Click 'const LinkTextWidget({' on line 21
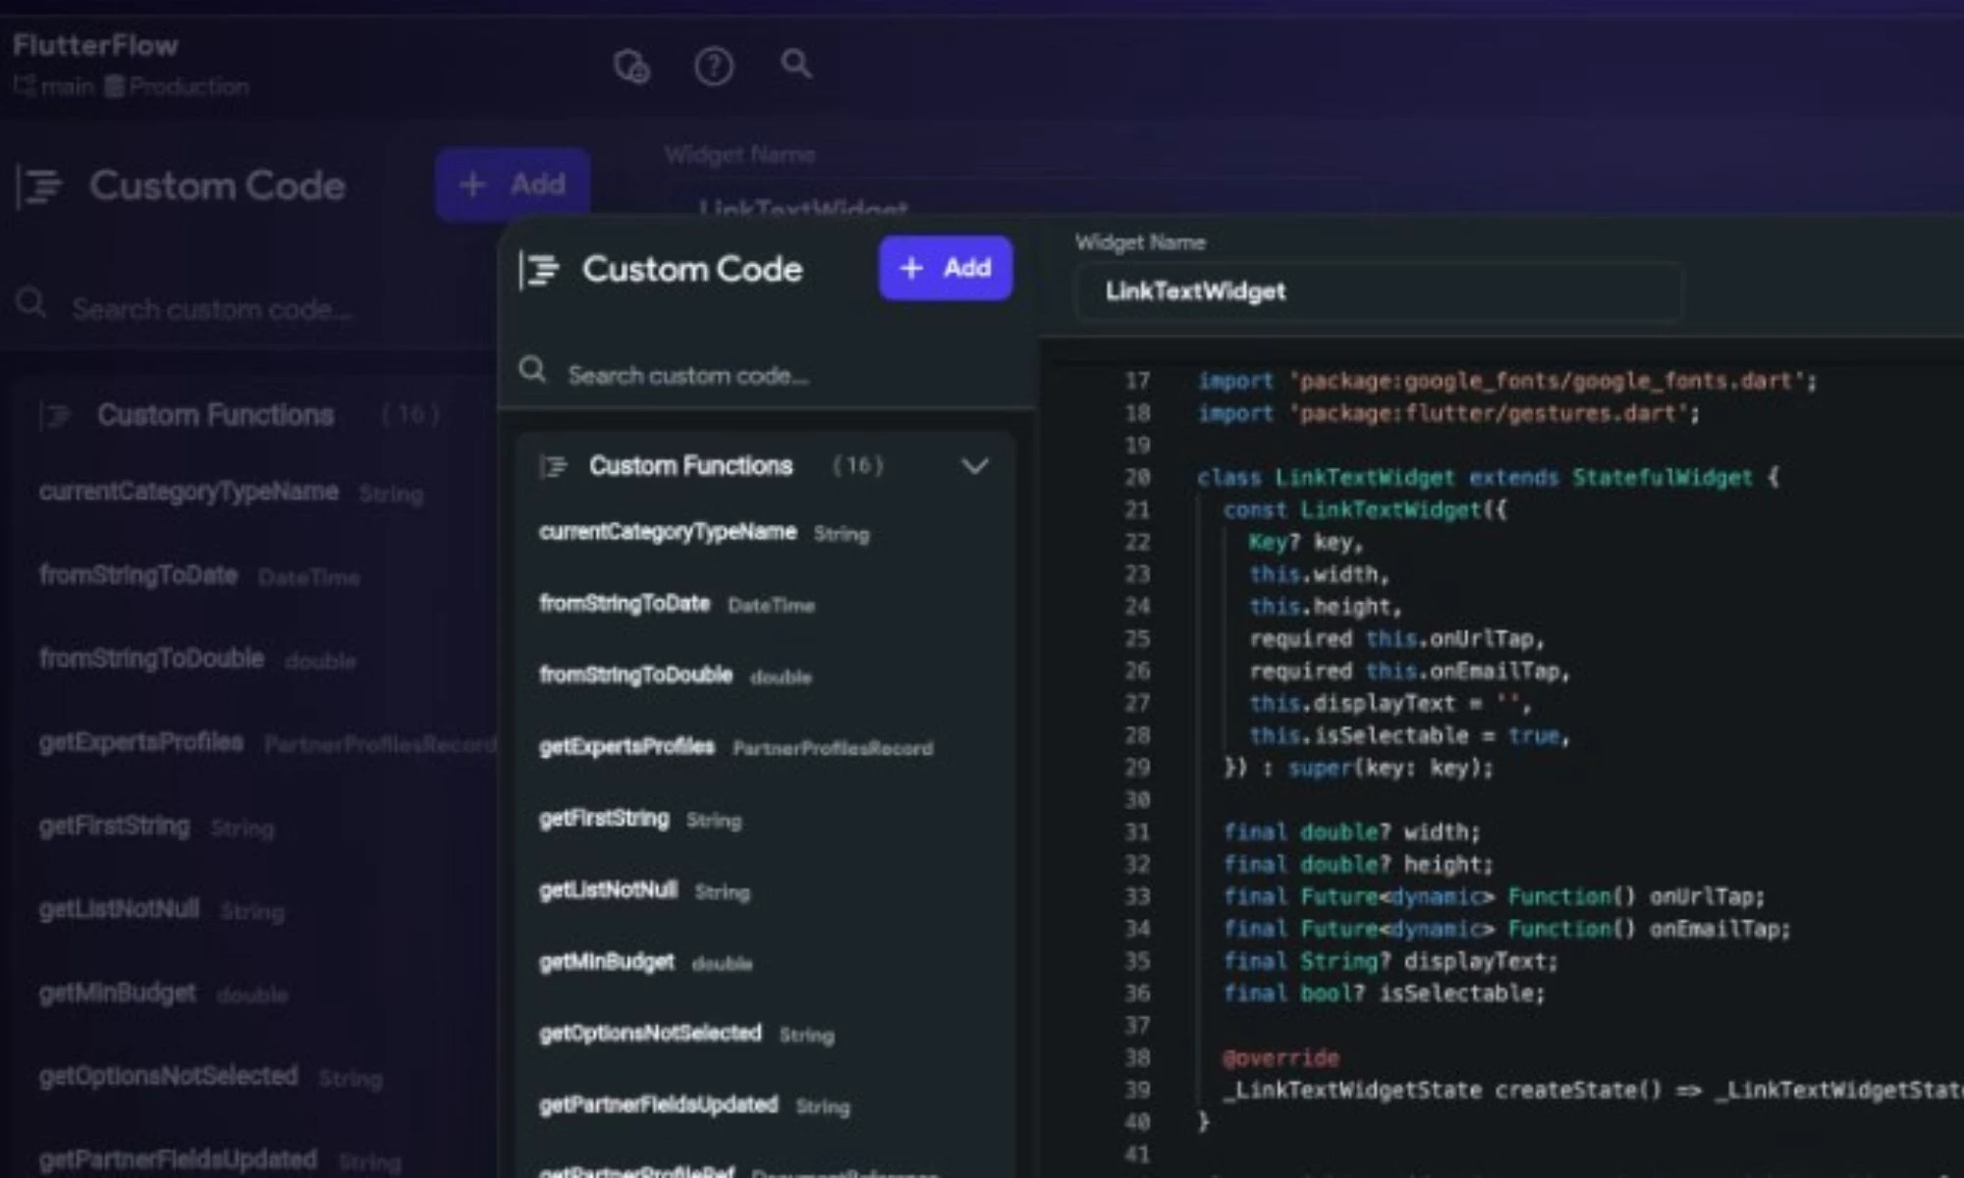Viewport: 1964px width, 1178px height. pos(1365,510)
